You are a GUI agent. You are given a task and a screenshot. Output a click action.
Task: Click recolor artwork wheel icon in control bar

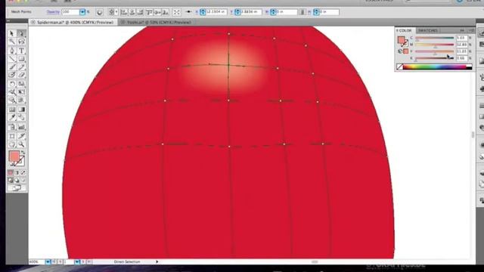click(x=99, y=12)
